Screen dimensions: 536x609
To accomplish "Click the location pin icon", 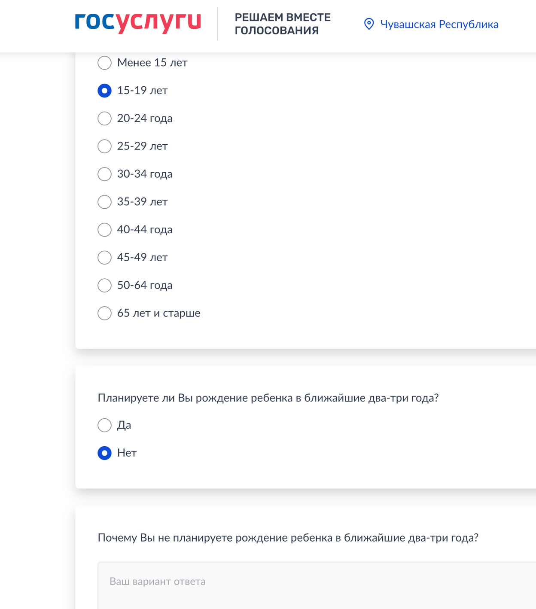I will (x=369, y=24).
